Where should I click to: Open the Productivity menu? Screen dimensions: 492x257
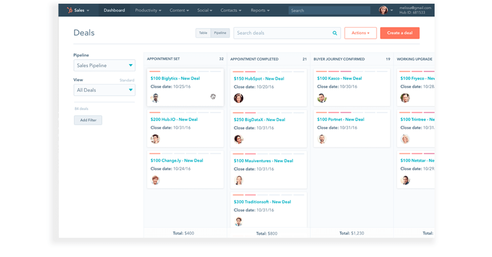pyautogui.click(x=148, y=10)
